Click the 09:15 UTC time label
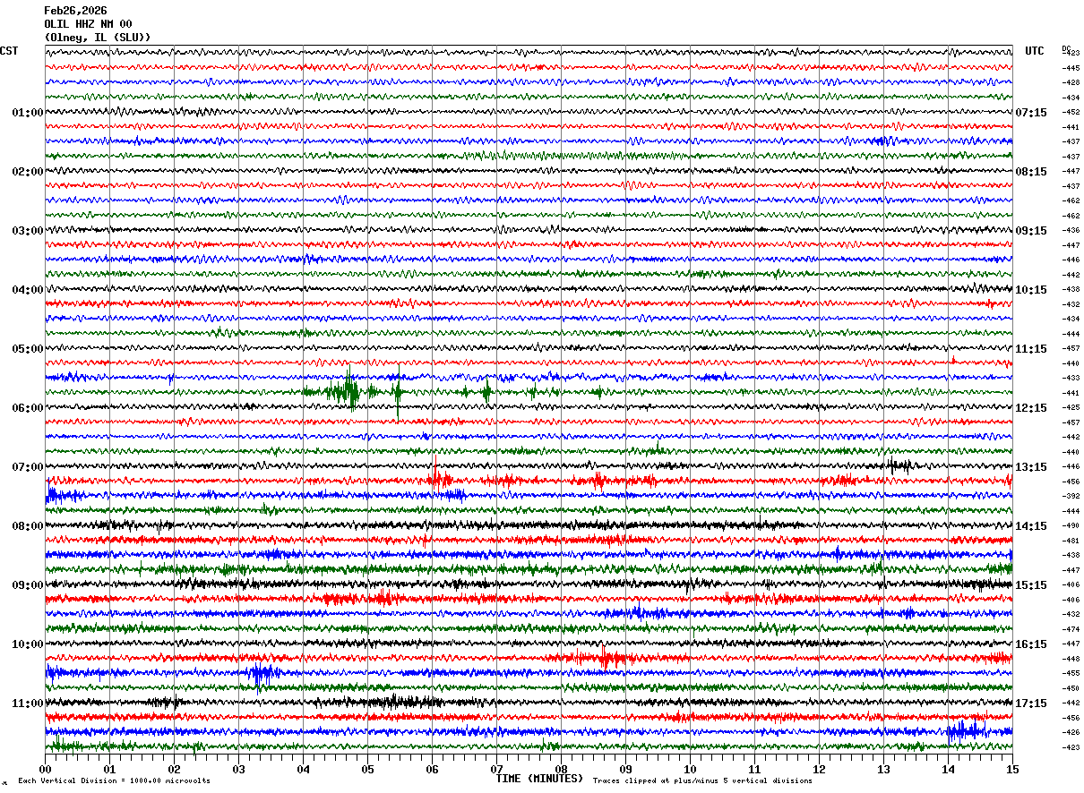This screenshot has height=793, width=1084. point(1031,231)
